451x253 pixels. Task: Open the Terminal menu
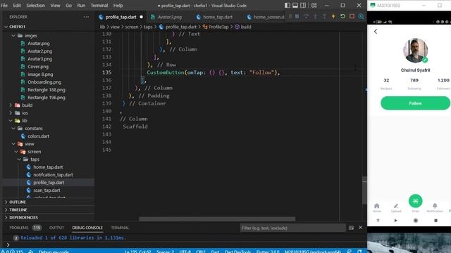point(99,5)
